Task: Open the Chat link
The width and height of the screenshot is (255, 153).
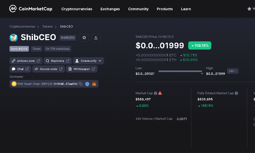Action: [20, 69]
